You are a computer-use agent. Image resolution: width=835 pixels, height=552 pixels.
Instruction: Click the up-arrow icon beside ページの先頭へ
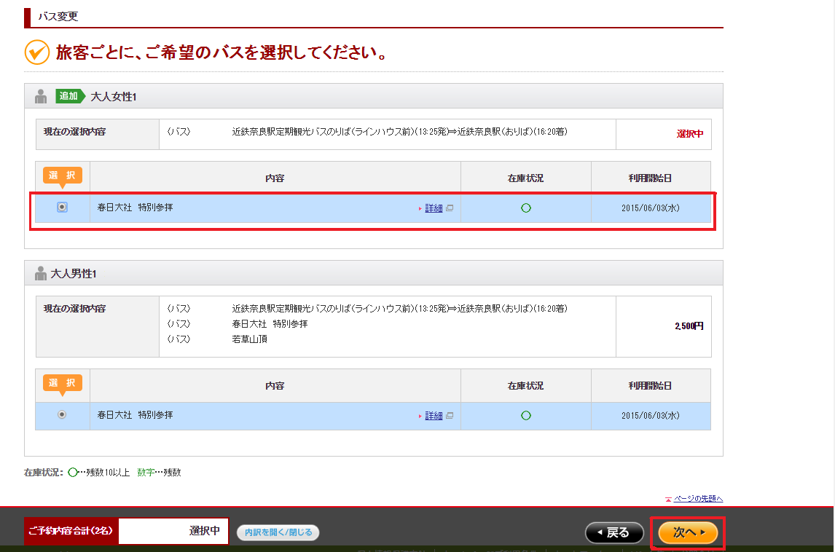pos(668,500)
